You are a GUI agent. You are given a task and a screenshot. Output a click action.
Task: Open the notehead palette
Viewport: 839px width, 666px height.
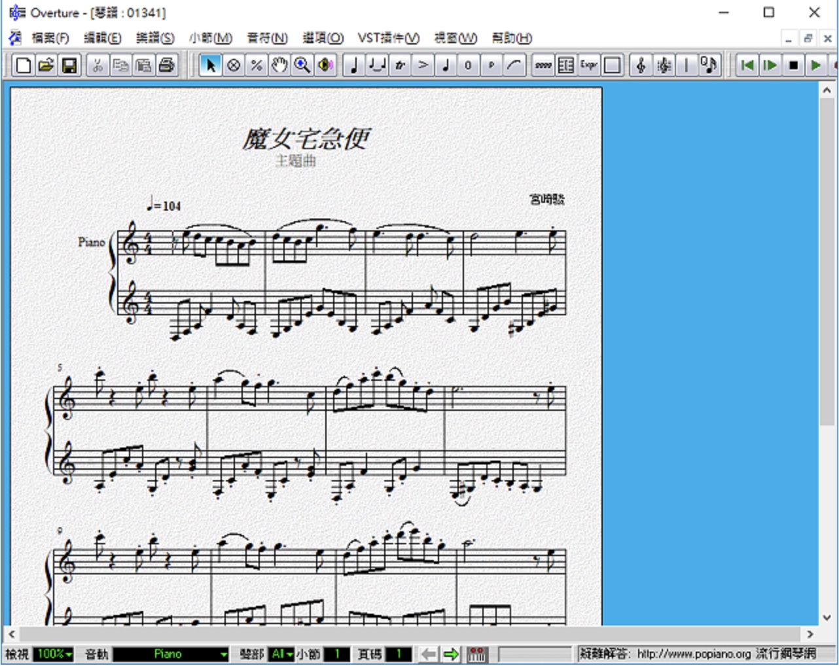[x=446, y=65]
